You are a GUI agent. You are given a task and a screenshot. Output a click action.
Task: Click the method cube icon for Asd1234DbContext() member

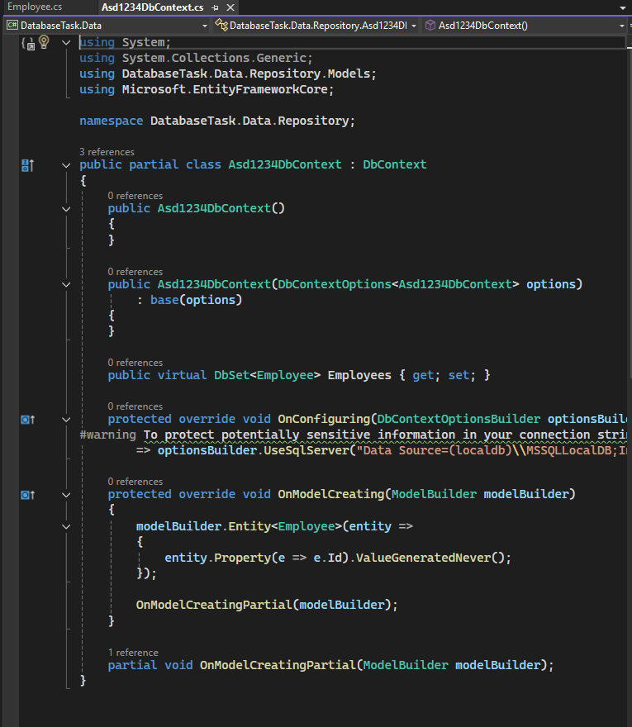click(x=430, y=26)
